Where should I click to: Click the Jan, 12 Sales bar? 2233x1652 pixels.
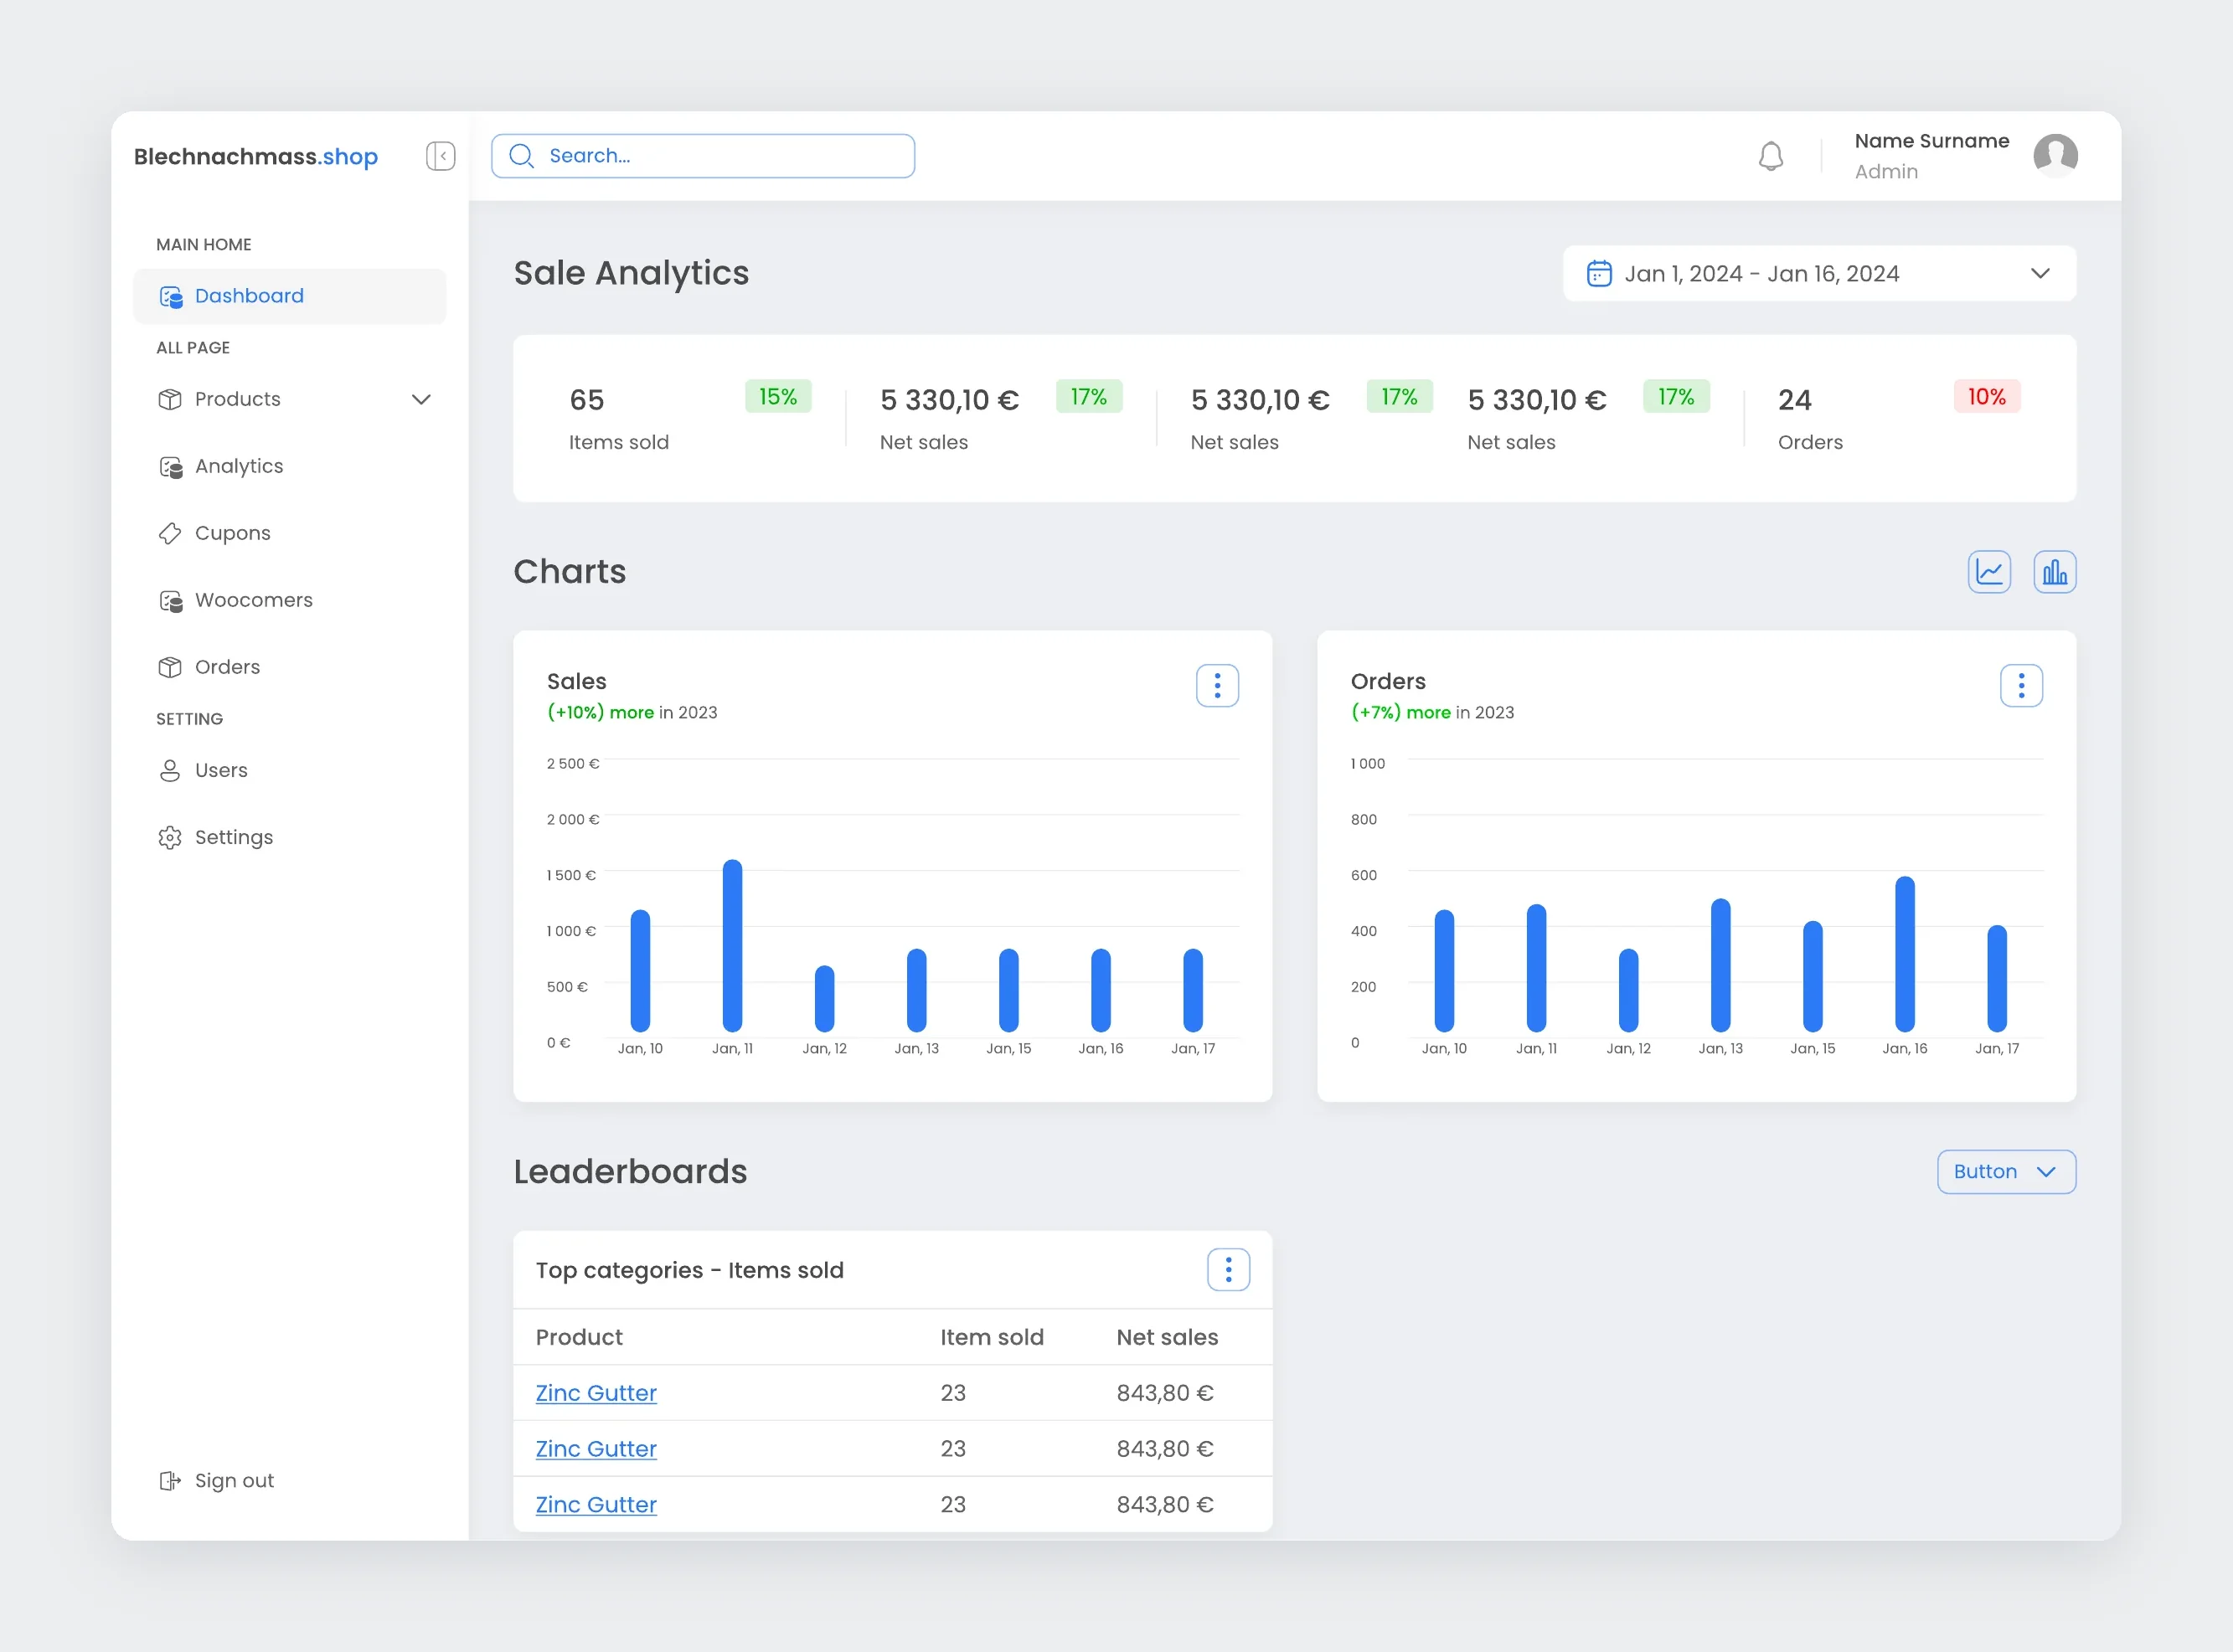click(824, 999)
